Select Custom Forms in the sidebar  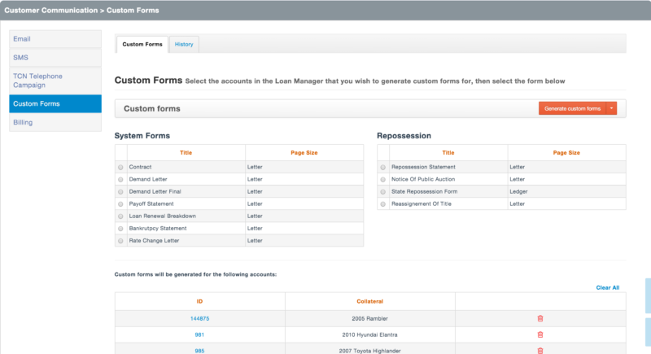click(55, 103)
